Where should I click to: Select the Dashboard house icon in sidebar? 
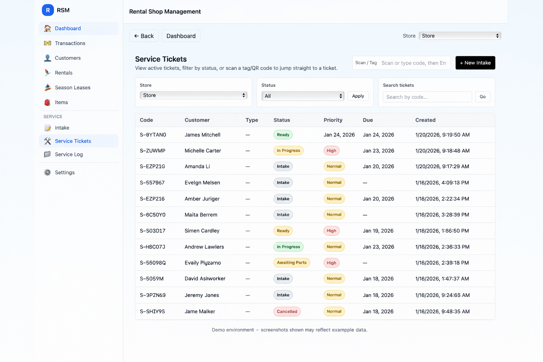(x=47, y=28)
